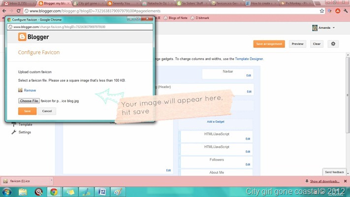Click the page vertical scrollbar
The width and height of the screenshot is (350, 197).
pyautogui.click(x=348, y=95)
